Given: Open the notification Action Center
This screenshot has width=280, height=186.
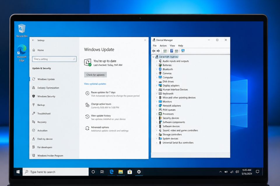Looking at the screenshot, I should click(x=257, y=172).
